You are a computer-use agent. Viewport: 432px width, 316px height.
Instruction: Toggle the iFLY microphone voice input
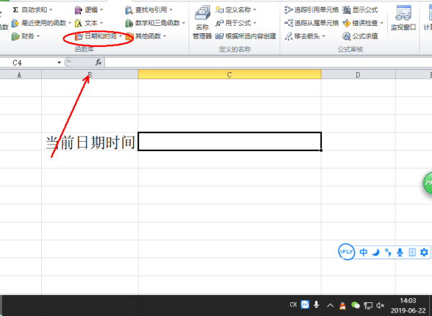point(400,252)
